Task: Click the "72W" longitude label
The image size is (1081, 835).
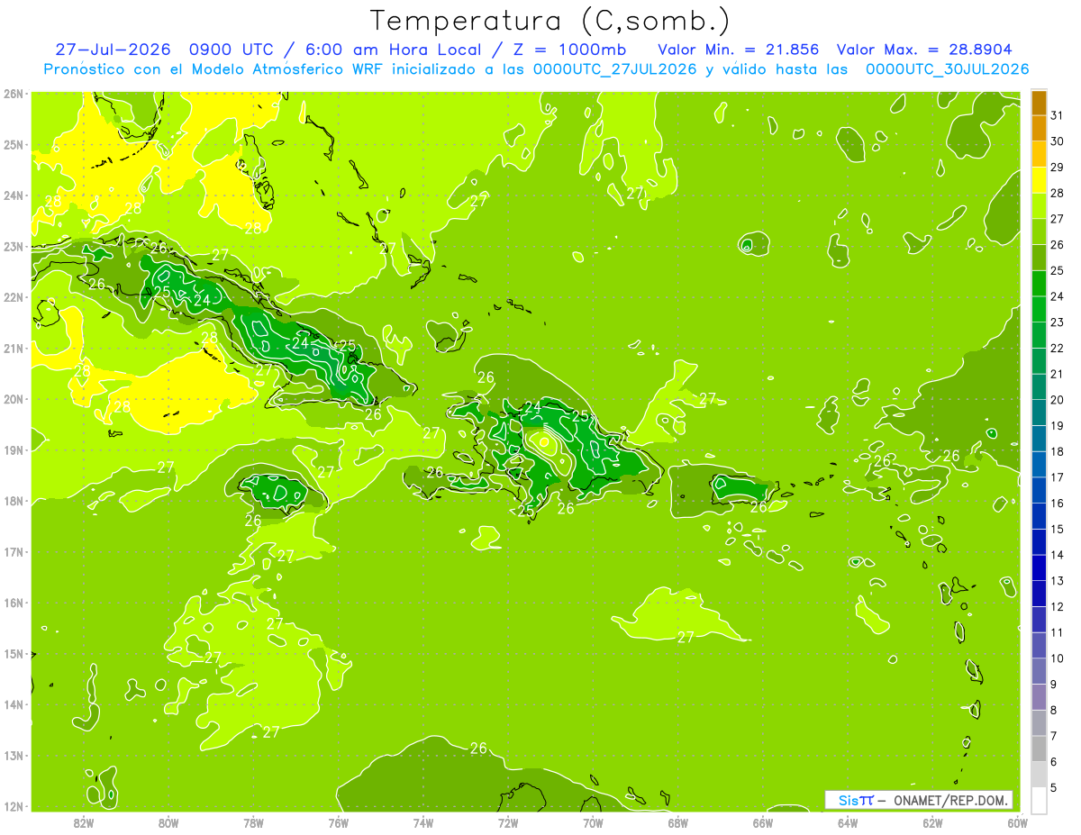Action: (x=508, y=822)
